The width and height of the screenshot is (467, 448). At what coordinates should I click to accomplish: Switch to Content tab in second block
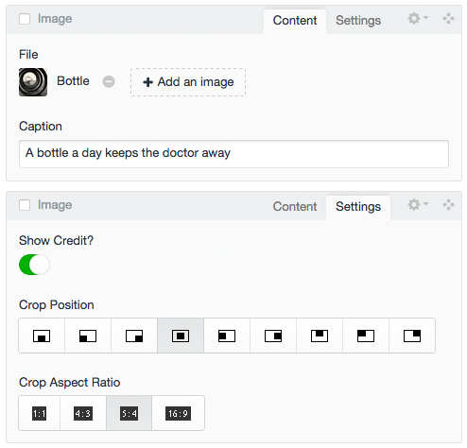[295, 207]
